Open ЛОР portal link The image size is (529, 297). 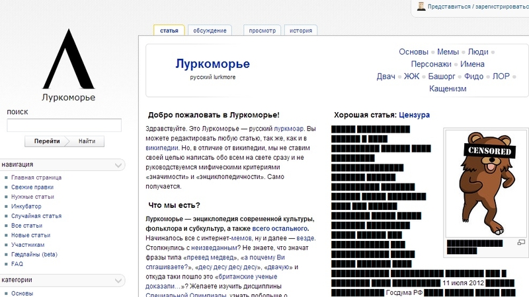pos(501,77)
